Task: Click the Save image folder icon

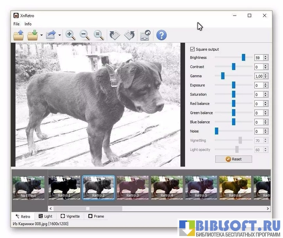Action: pyautogui.click(x=33, y=35)
